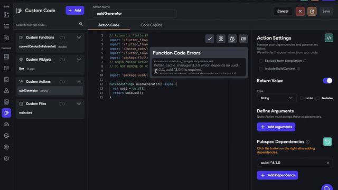Image resolution: width=338 pixels, height=190 pixels.
Task: Open the theme settings sidebar icon
Action: [6, 147]
